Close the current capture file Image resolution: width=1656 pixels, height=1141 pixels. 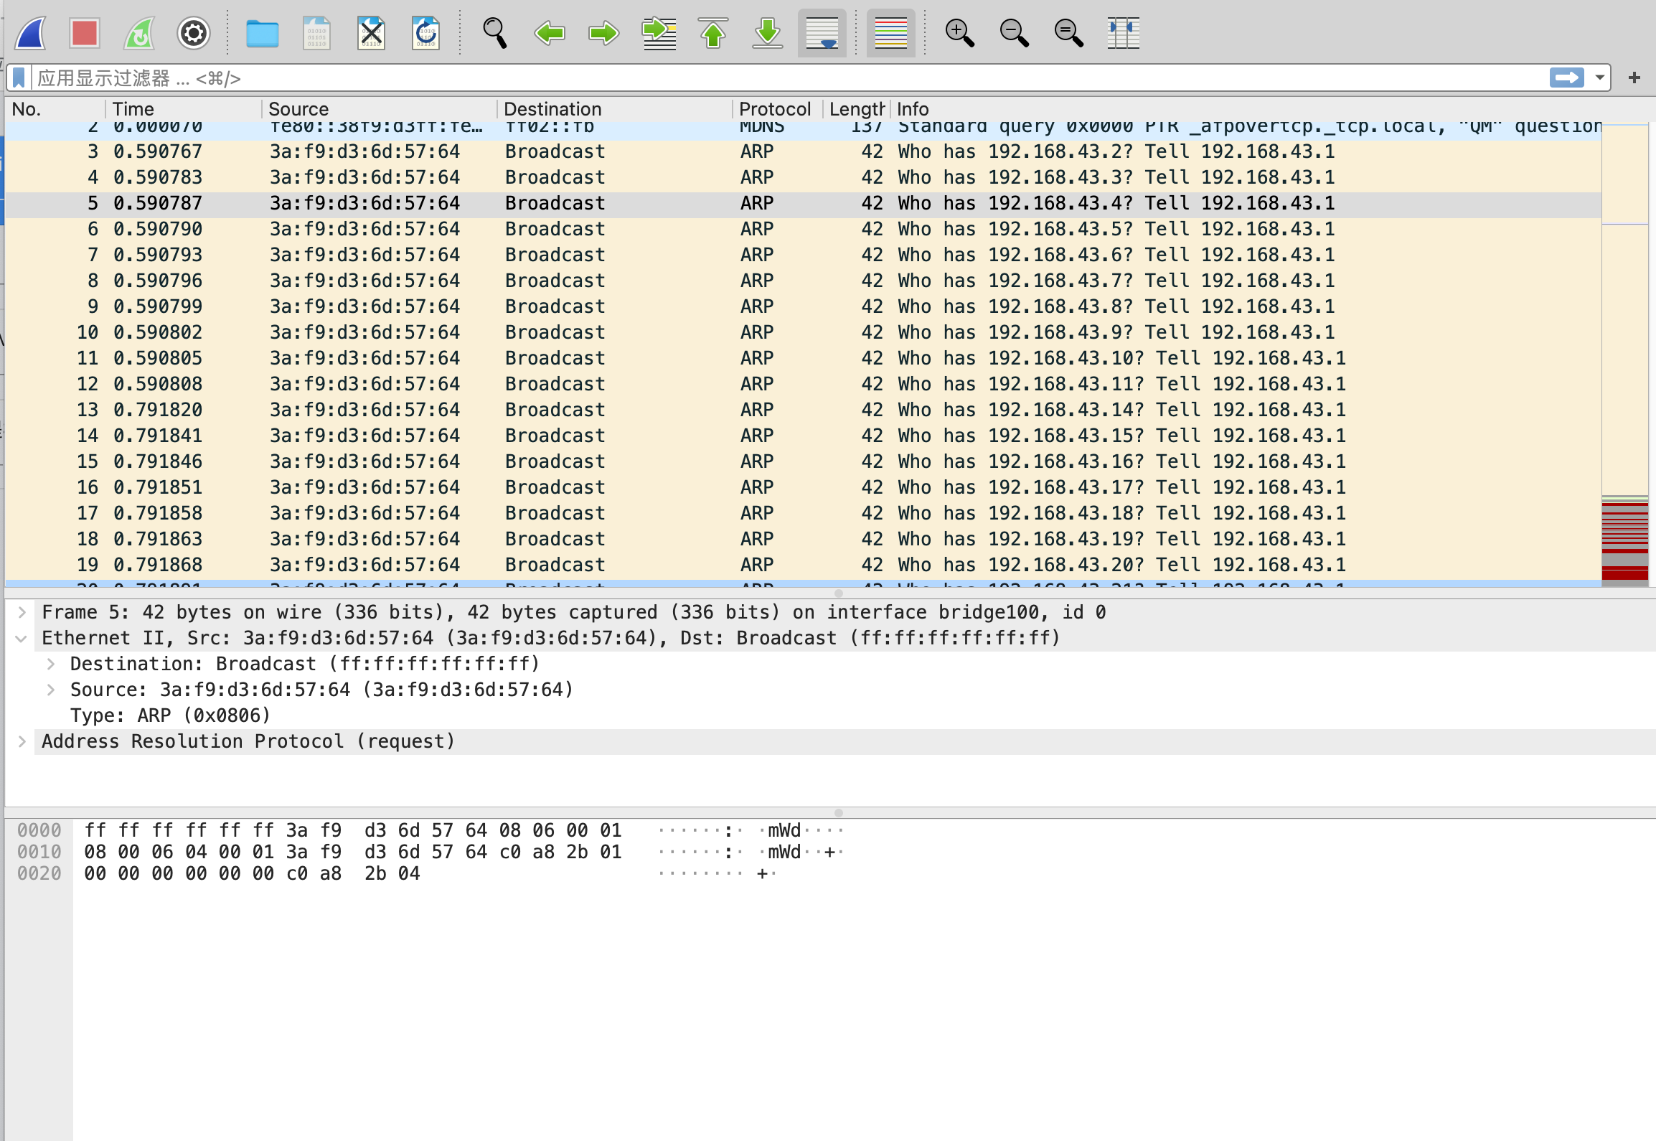pyautogui.click(x=371, y=33)
